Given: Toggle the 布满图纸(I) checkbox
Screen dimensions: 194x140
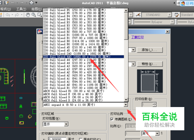Looking at the screenshot, I should tap(112, 119).
